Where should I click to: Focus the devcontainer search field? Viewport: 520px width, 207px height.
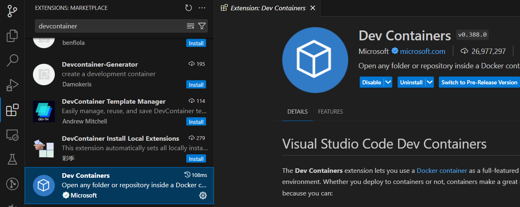[111, 26]
